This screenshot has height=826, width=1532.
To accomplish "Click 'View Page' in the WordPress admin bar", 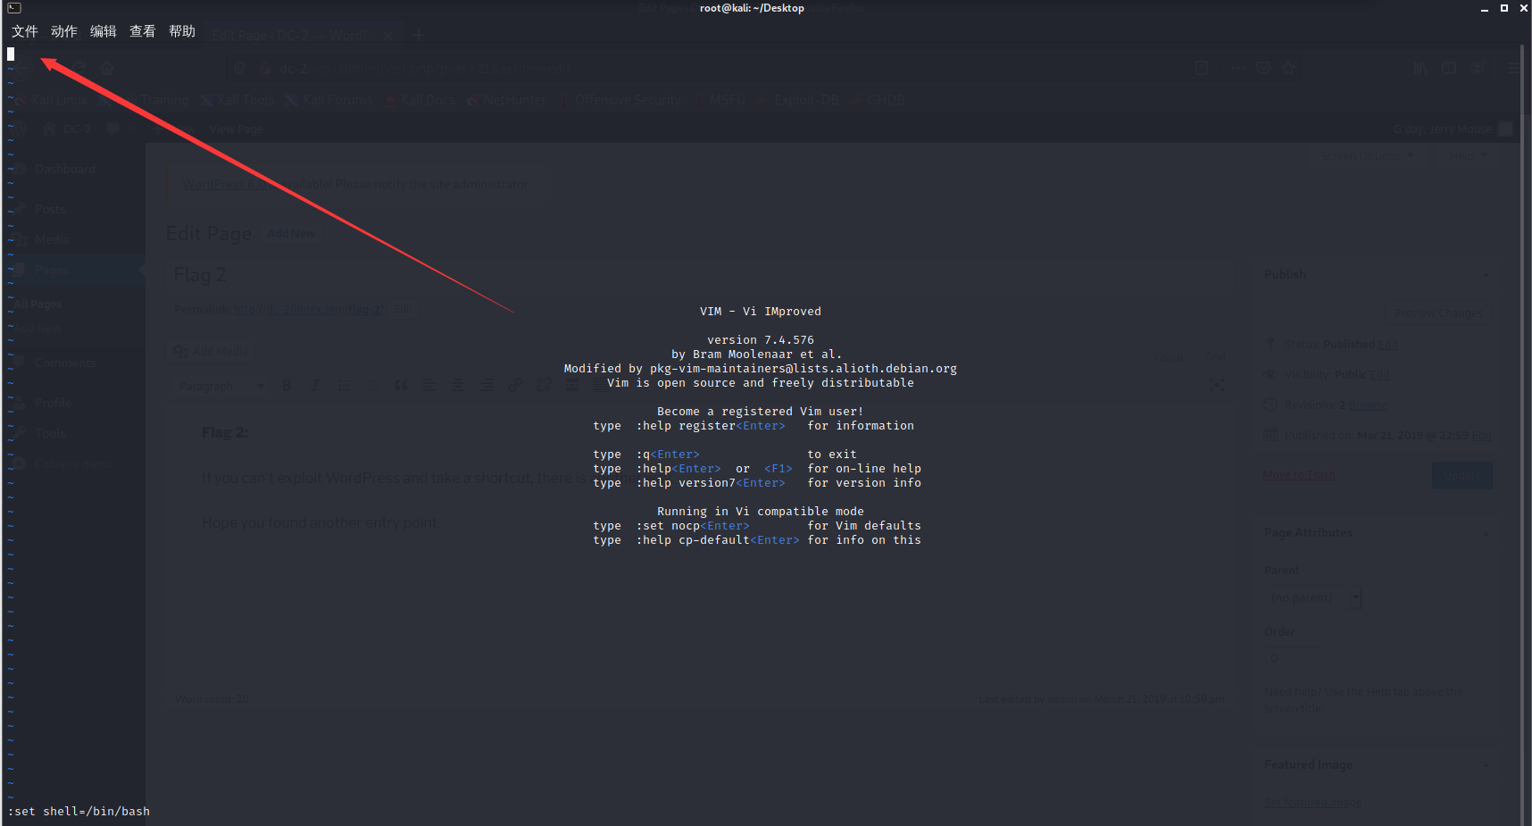I will (x=236, y=129).
